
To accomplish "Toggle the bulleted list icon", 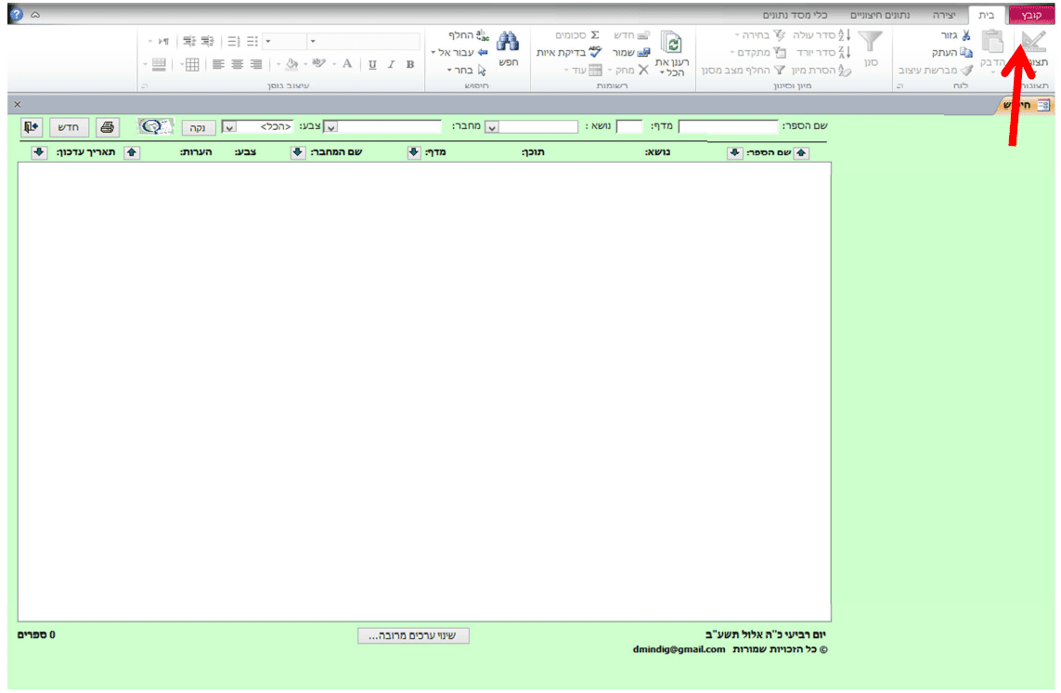I will point(252,41).
